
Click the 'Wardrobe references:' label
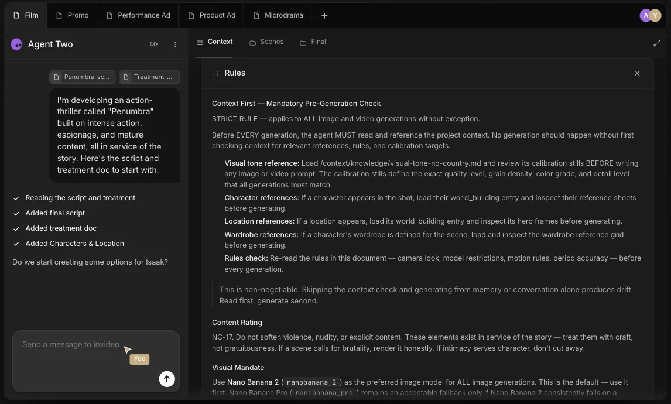point(262,235)
